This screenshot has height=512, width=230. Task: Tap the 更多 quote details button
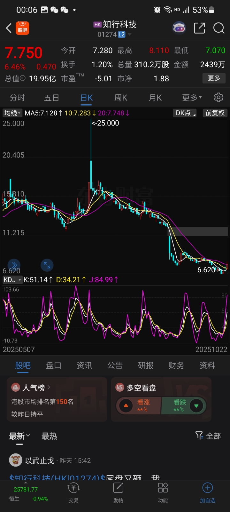click(214, 78)
